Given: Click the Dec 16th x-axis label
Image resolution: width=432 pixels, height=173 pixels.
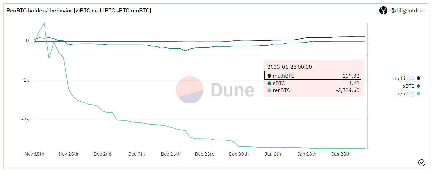Looking at the screenshot, I should pyautogui.click(x=171, y=154).
